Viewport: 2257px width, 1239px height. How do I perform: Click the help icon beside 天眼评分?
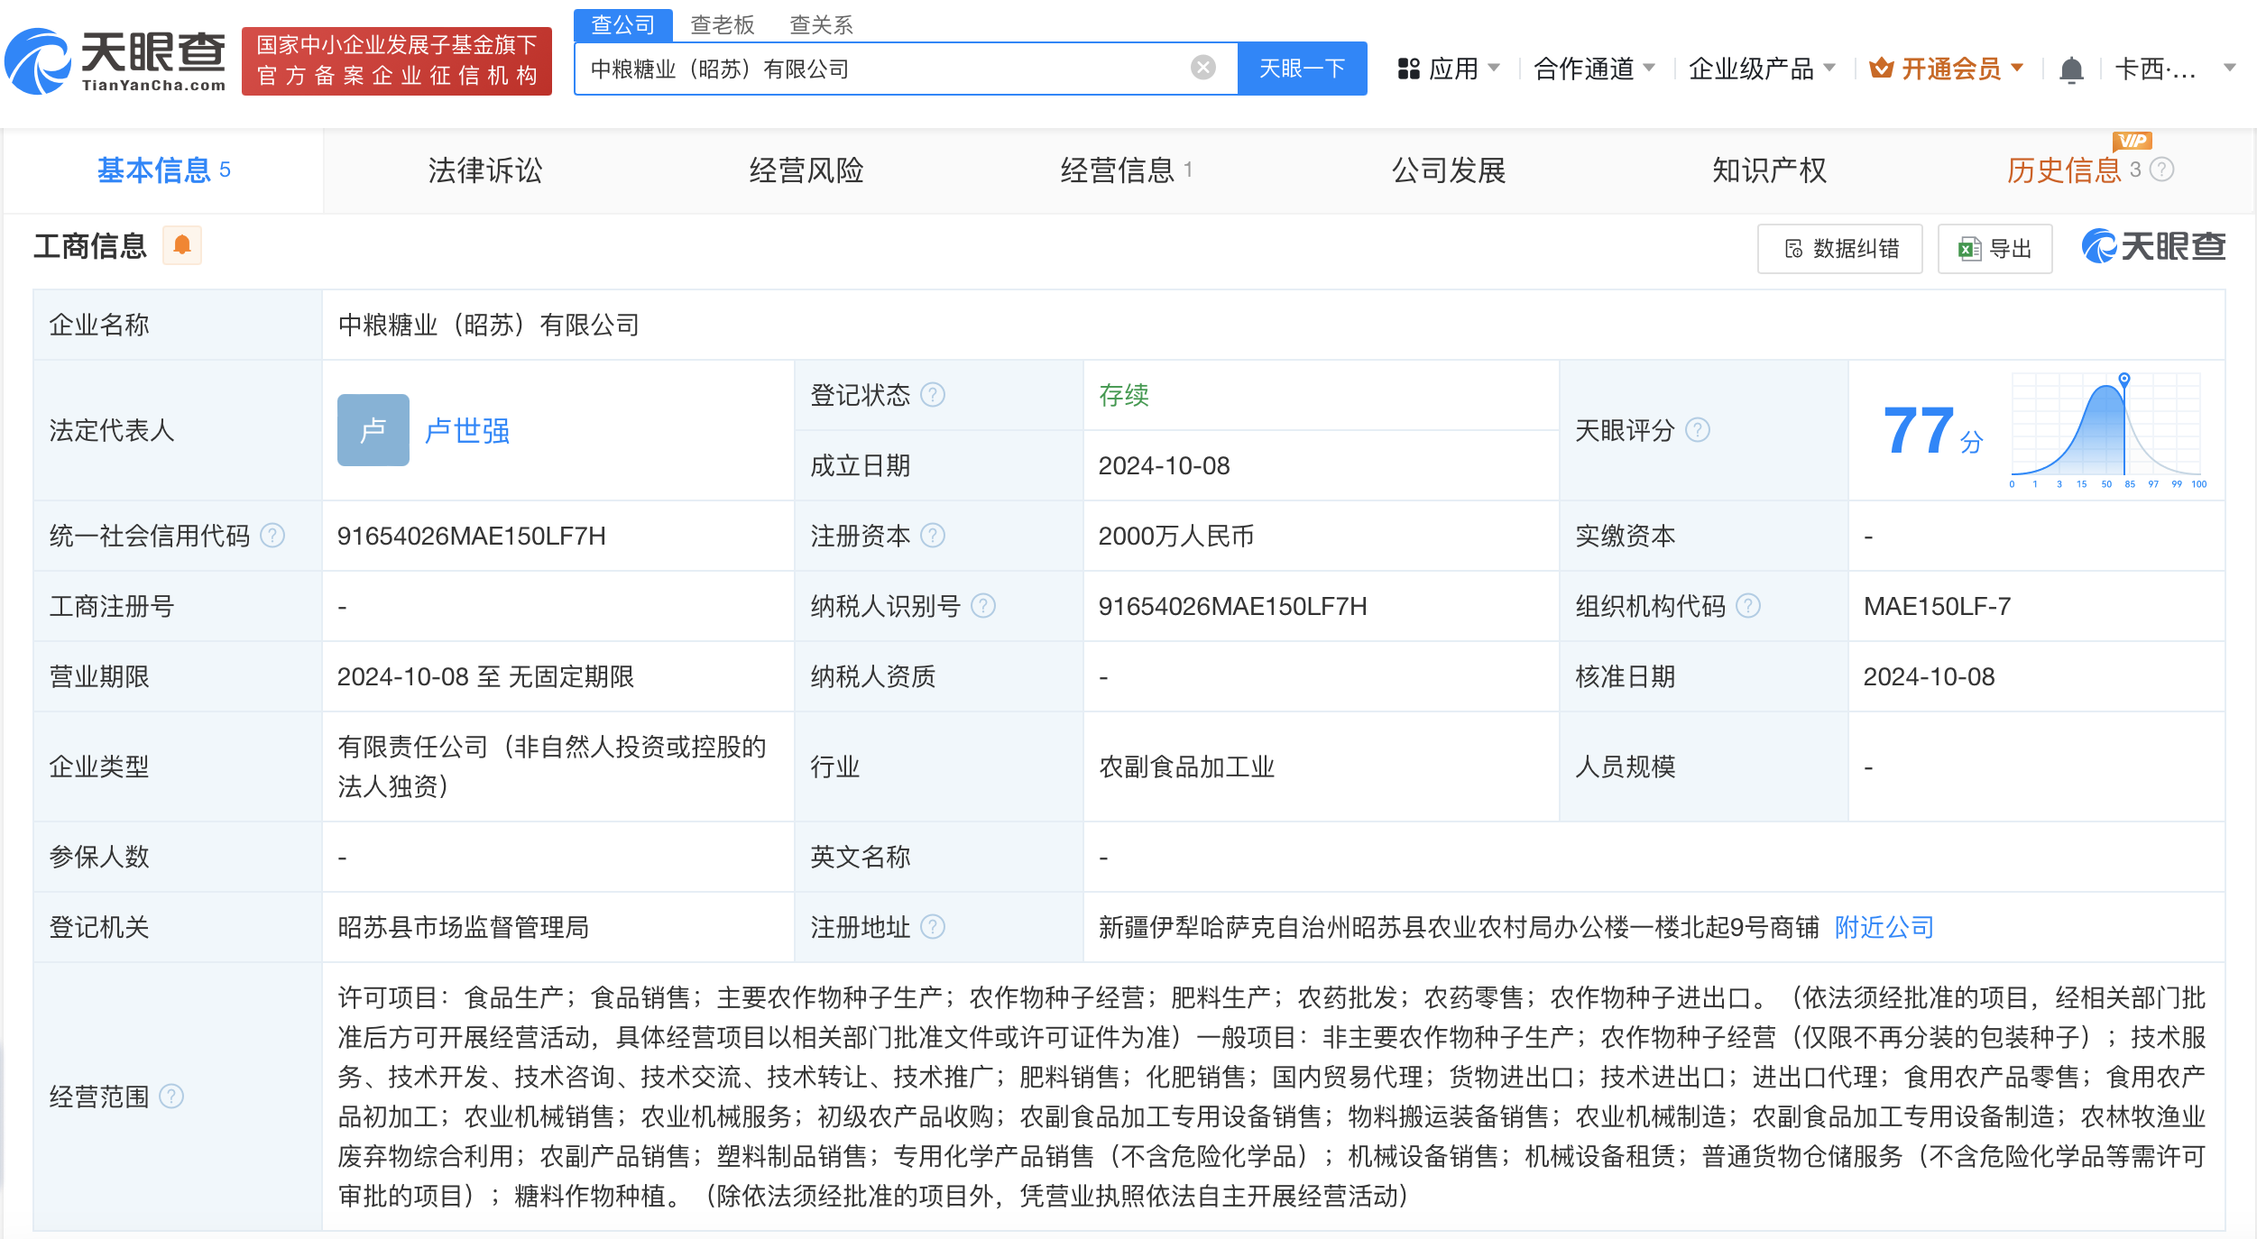[x=1699, y=430]
